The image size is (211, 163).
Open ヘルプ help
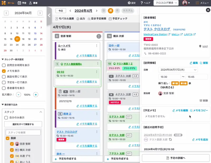(145, 3)
